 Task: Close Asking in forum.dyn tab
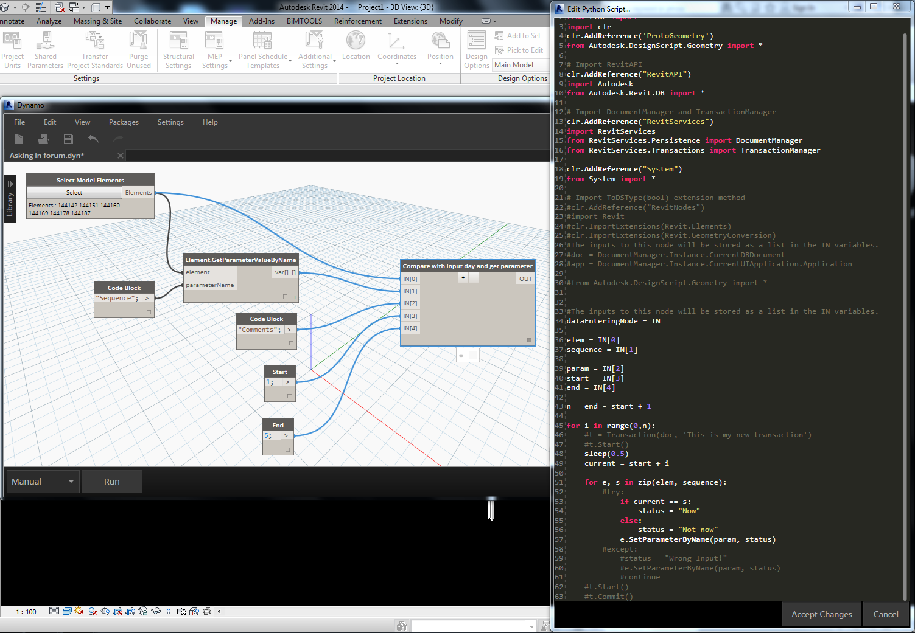pyautogui.click(x=121, y=156)
